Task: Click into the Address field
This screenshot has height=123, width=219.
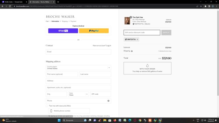Action: pyautogui.click(x=78, y=81)
